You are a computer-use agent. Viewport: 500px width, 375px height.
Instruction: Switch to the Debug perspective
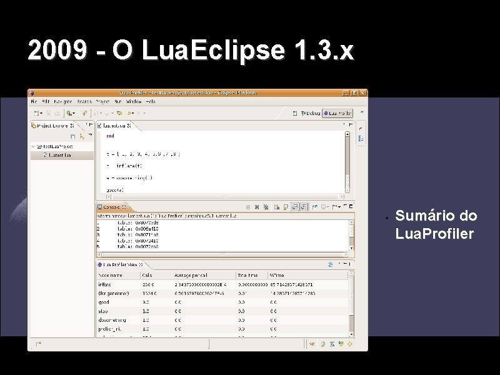click(310, 113)
